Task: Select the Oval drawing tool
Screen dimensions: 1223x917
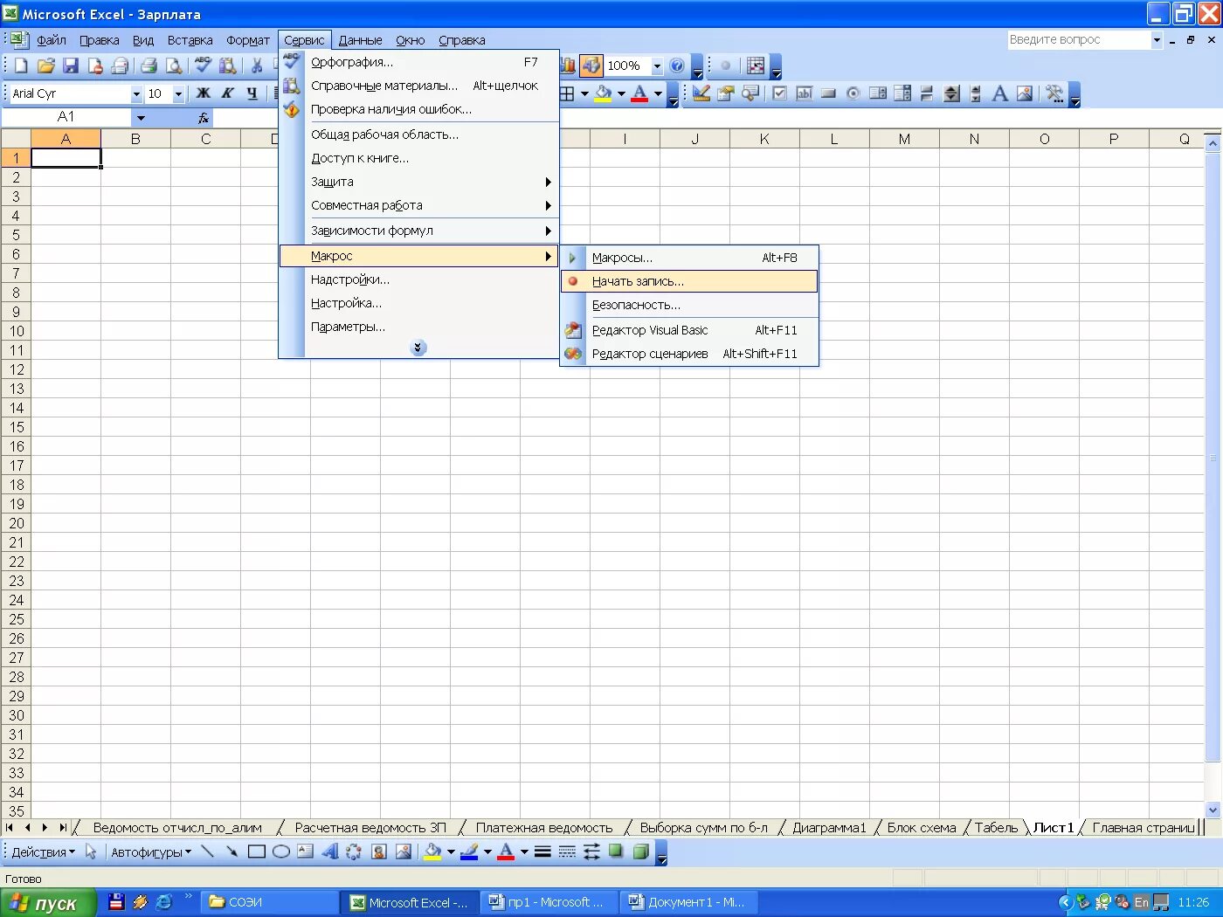Action: 280,851
